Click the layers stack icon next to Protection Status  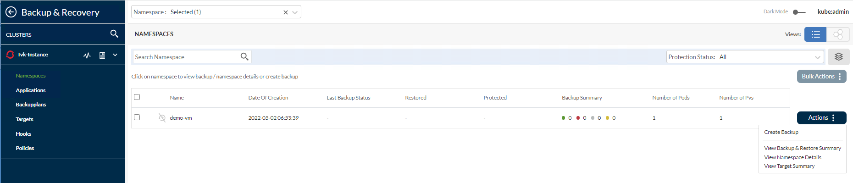click(839, 57)
